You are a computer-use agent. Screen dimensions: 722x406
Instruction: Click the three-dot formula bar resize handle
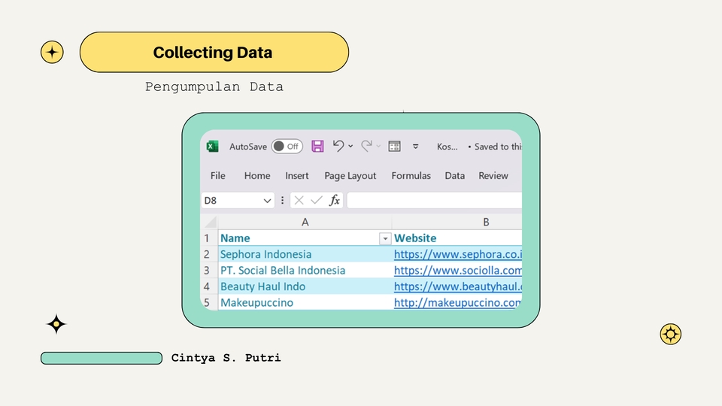coord(282,200)
